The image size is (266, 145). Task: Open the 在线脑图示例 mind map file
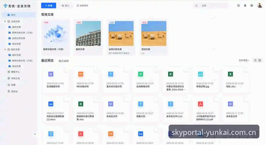coord(56,80)
